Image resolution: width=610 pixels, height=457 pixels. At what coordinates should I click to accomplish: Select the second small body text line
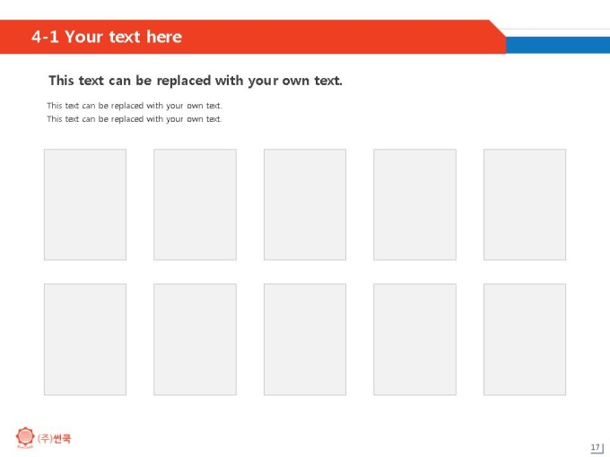pyautogui.click(x=135, y=119)
